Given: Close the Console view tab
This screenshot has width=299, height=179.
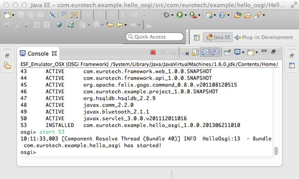Looking at the screenshot, I should point(54,53).
